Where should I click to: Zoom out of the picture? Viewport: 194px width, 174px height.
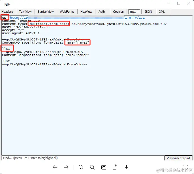pyautogui.click(x=81, y=167)
